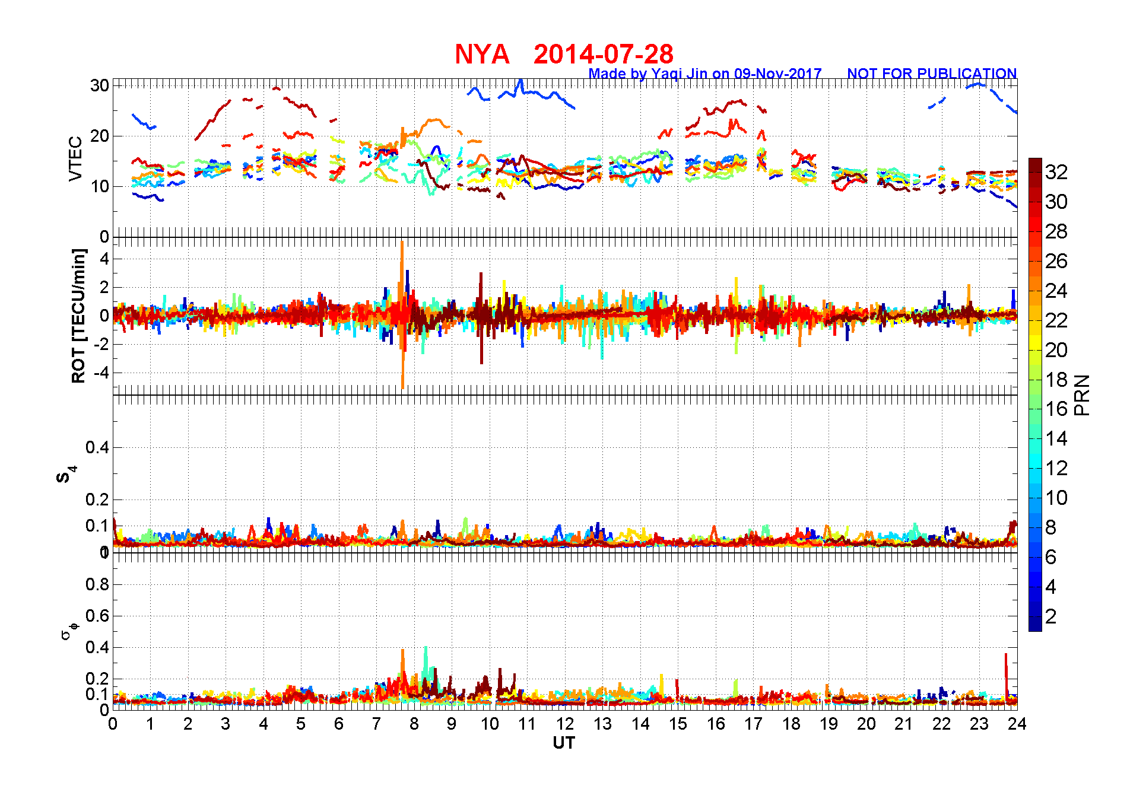Select the S4 y-axis label
This screenshot has width=1130, height=789.
pyautogui.click(x=65, y=475)
